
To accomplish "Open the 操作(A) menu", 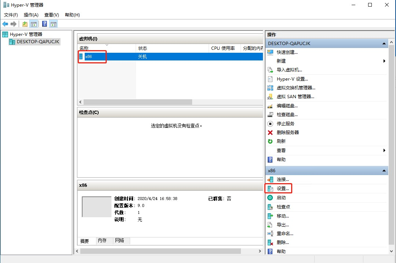I will click(x=31, y=15).
